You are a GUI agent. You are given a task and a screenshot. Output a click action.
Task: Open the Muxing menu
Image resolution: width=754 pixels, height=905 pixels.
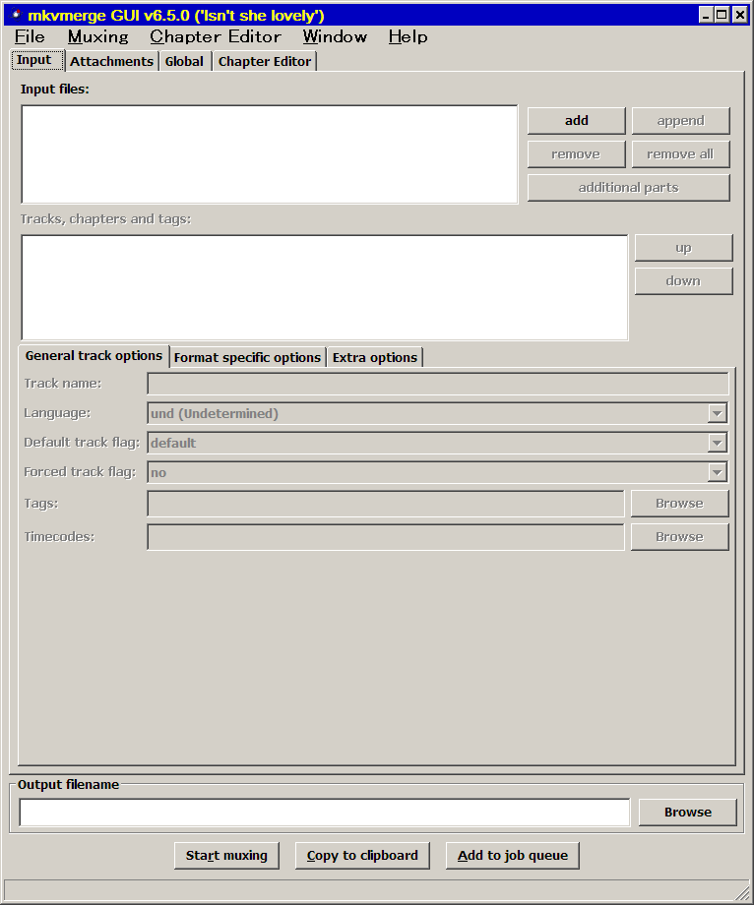click(98, 37)
